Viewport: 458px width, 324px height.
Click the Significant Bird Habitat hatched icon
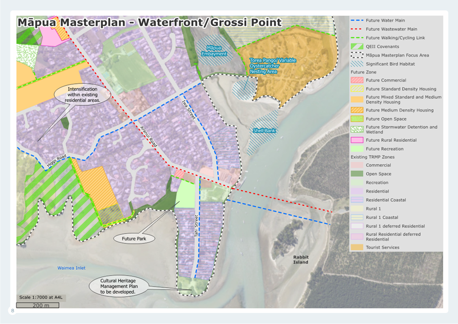click(357, 64)
